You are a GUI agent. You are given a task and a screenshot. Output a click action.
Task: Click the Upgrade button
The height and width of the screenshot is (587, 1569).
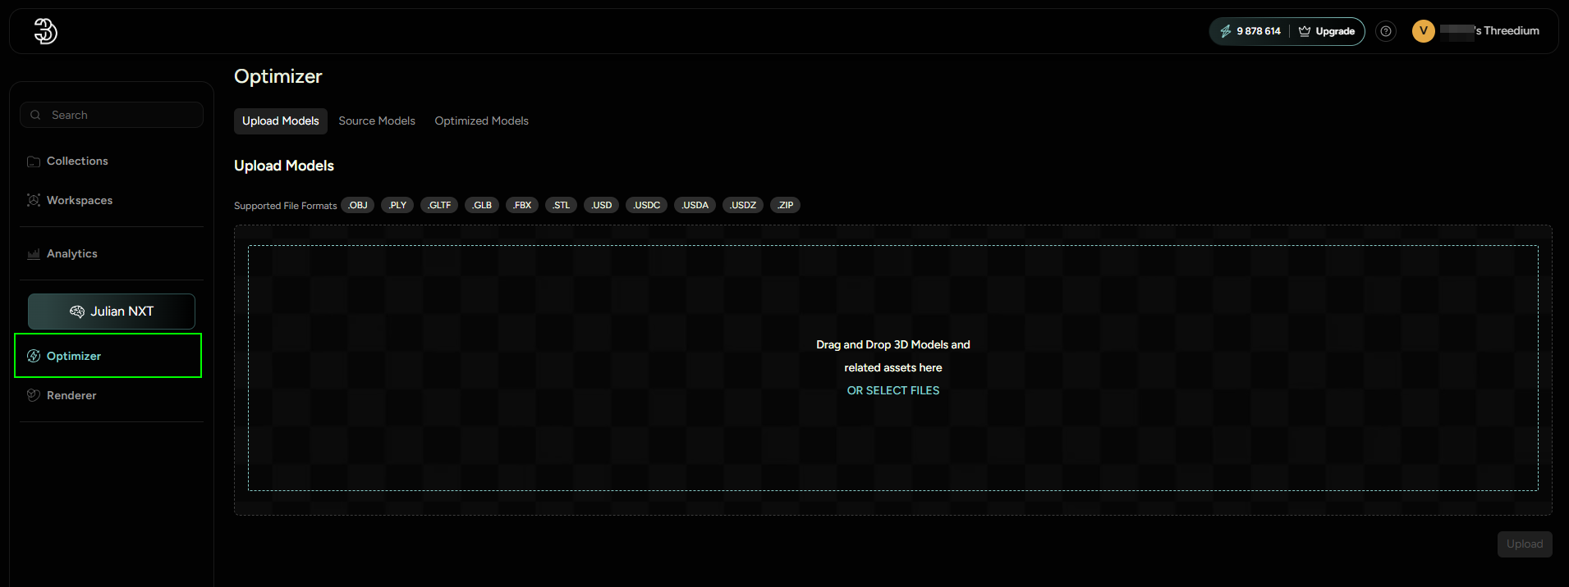(1327, 31)
